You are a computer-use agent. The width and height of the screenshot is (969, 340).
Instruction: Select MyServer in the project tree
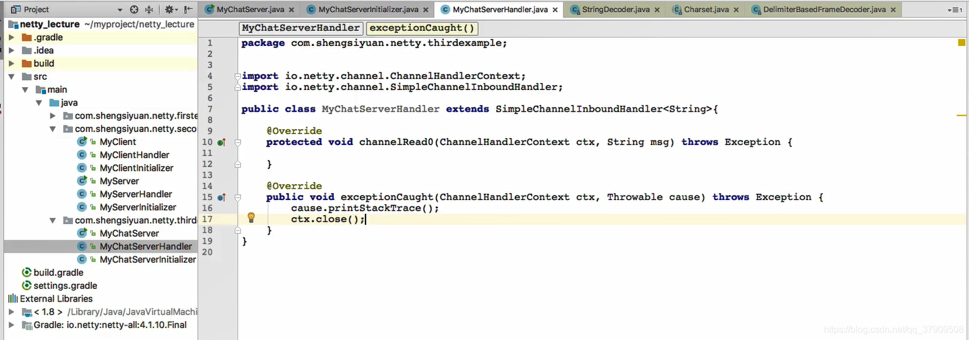tap(119, 181)
